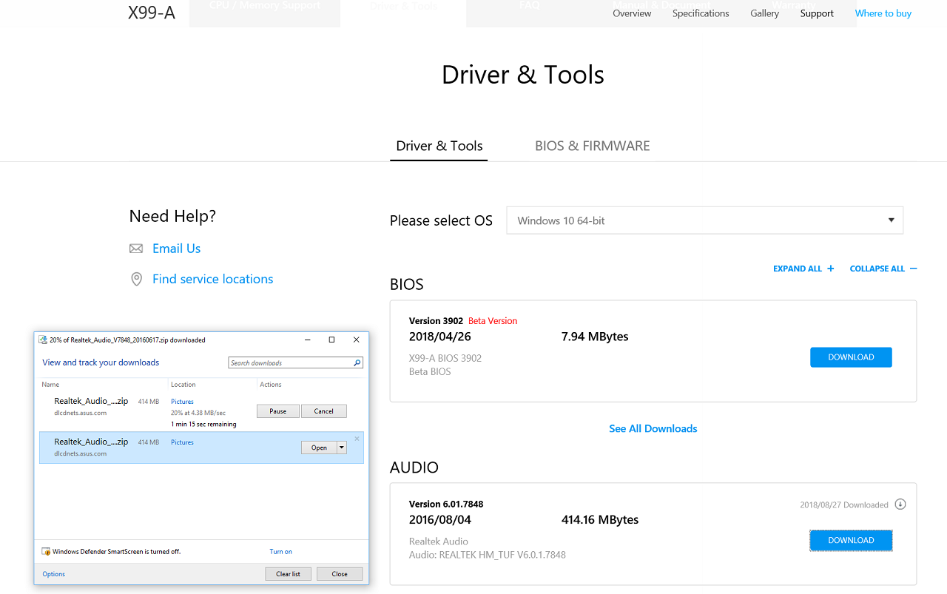Open the Specifications menu item
Image resolution: width=947 pixels, height=594 pixels.
click(x=700, y=13)
